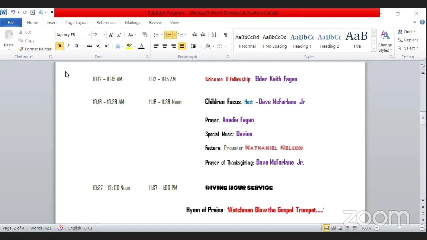427x240 pixels.
Task: Zoom out with the minus button
Action: 377,228
